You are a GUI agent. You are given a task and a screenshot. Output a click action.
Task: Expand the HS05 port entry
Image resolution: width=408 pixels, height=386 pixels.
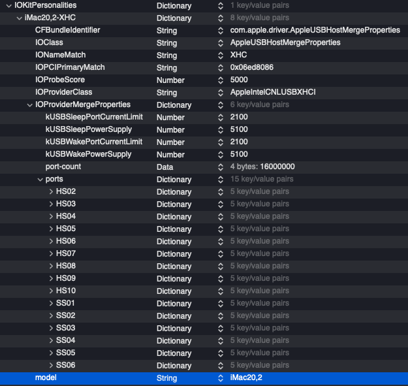click(51, 229)
